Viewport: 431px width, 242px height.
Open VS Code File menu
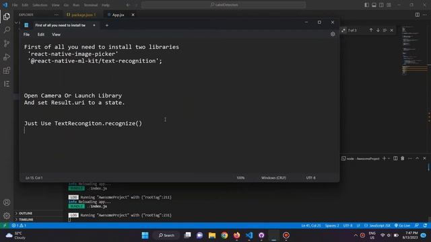tap(15, 5)
